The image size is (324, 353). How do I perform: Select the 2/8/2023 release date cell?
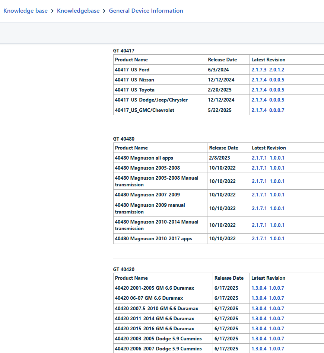coord(228,158)
